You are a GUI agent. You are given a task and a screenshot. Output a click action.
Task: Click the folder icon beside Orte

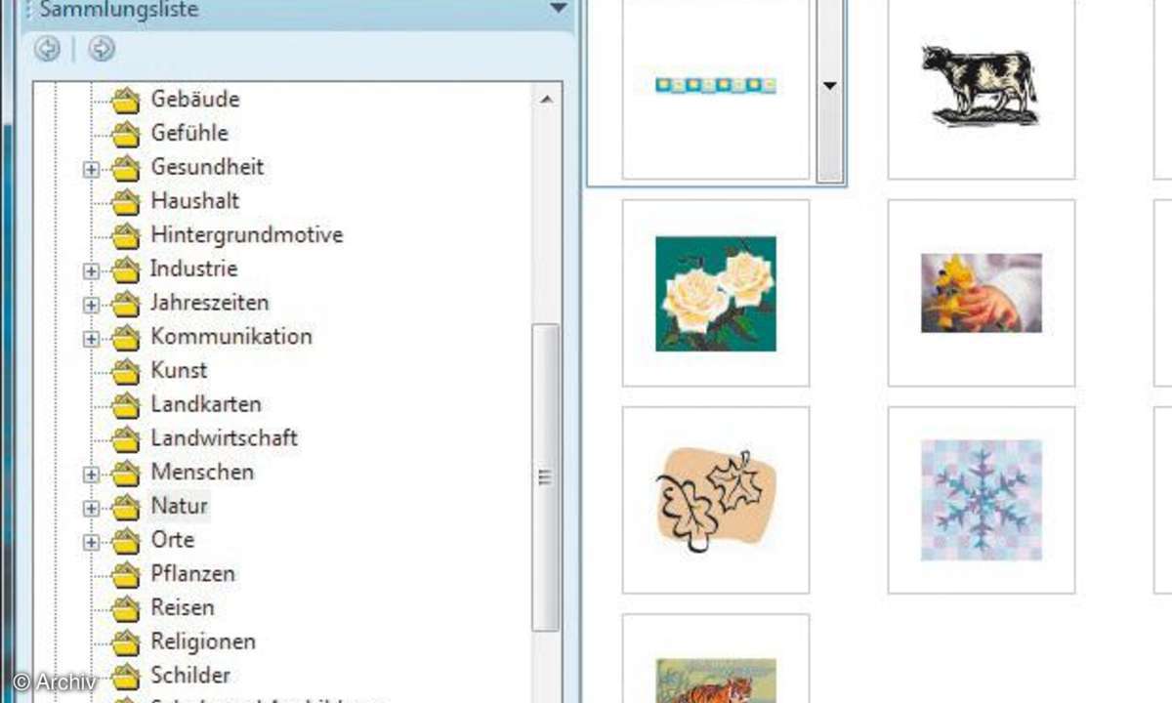click(x=126, y=541)
